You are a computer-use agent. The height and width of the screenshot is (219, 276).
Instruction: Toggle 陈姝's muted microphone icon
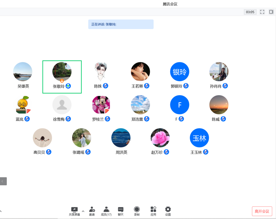tap(106, 86)
